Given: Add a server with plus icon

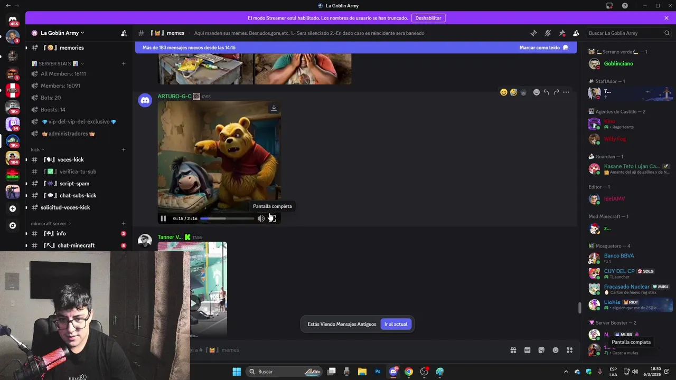Looking at the screenshot, I should click(x=13, y=208).
